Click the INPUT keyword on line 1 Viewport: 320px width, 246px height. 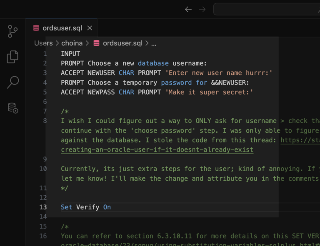point(70,54)
